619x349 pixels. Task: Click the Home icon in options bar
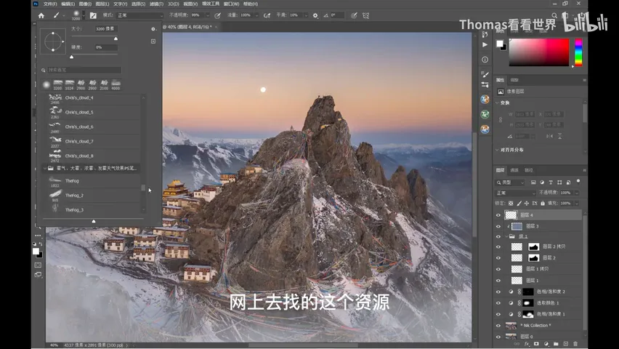(x=41, y=15)
